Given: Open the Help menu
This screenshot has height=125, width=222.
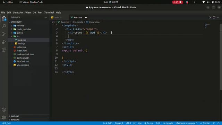Looking at the screenshot, I should point(58,12).
